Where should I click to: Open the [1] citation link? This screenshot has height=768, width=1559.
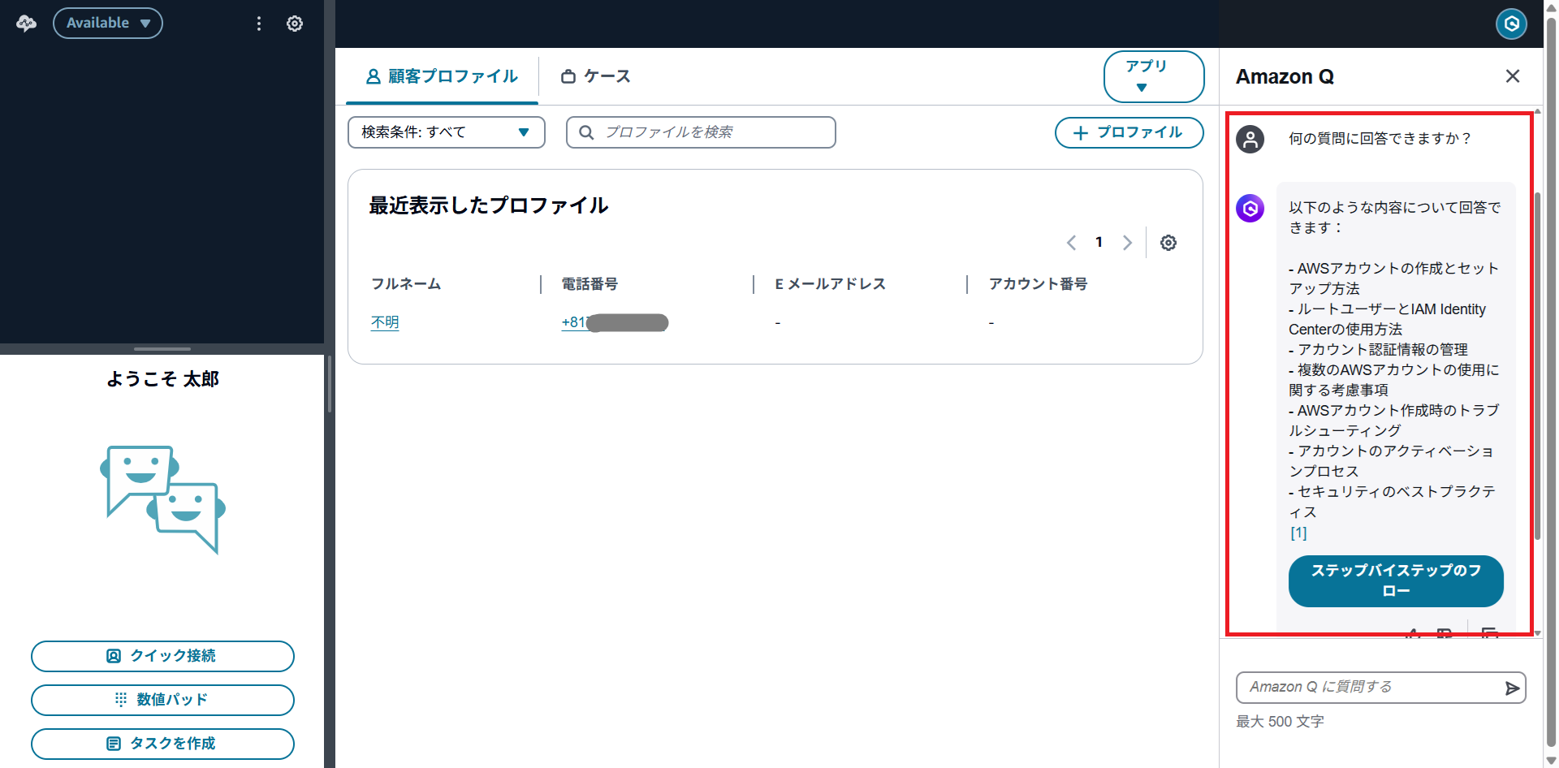[1298, 533]
